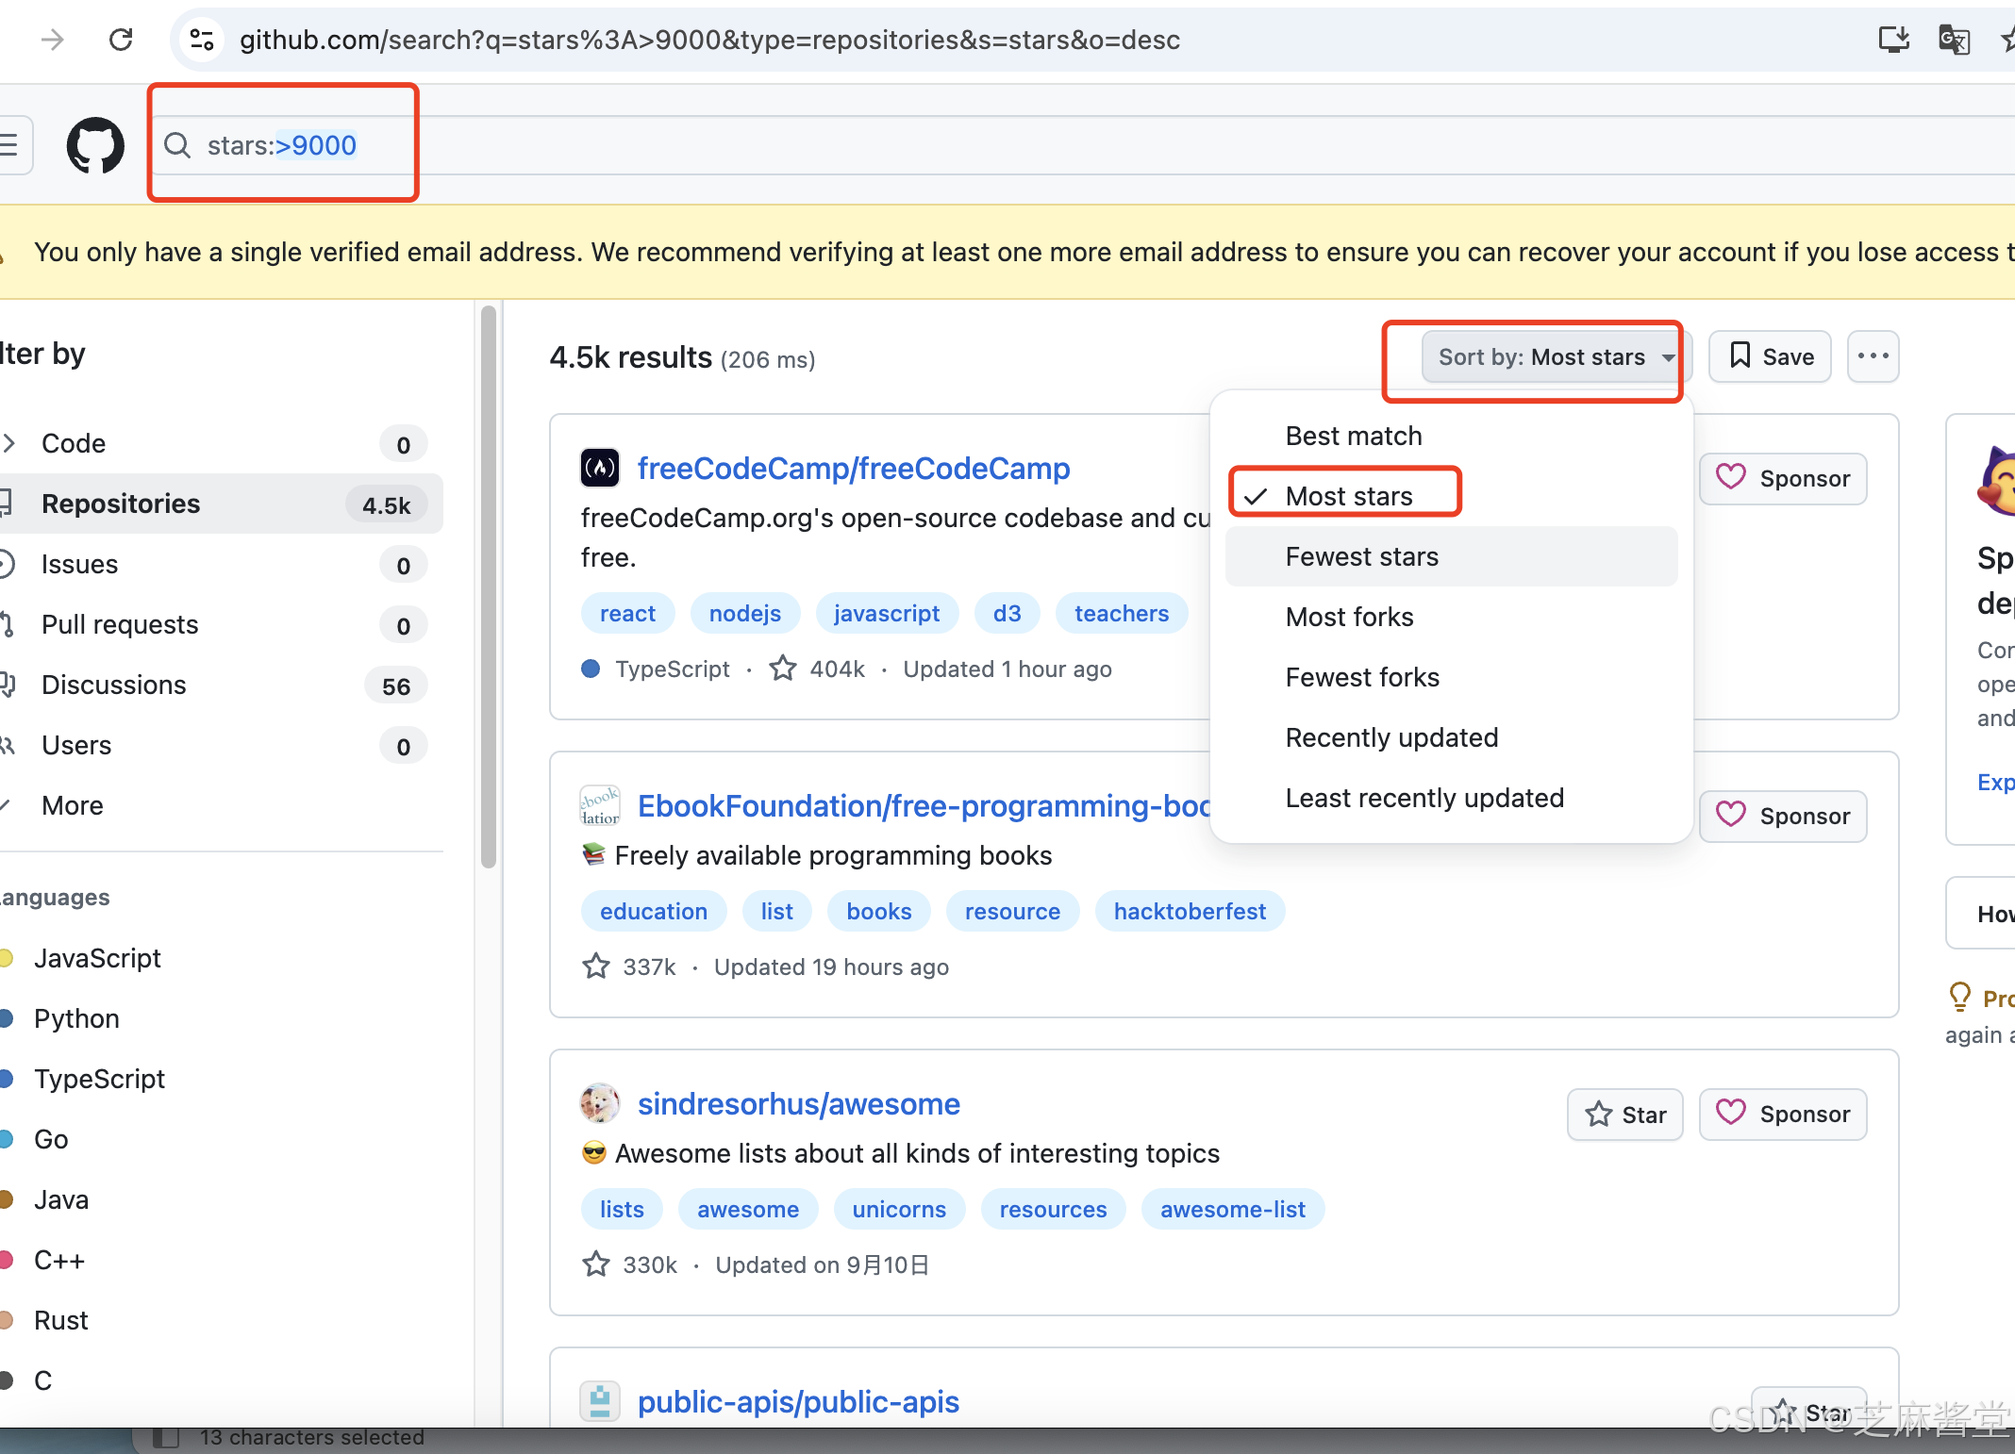This screenshot has height=1454, width=2015.
Task: Click the translate page icon
Action: tap(1953, 40)
